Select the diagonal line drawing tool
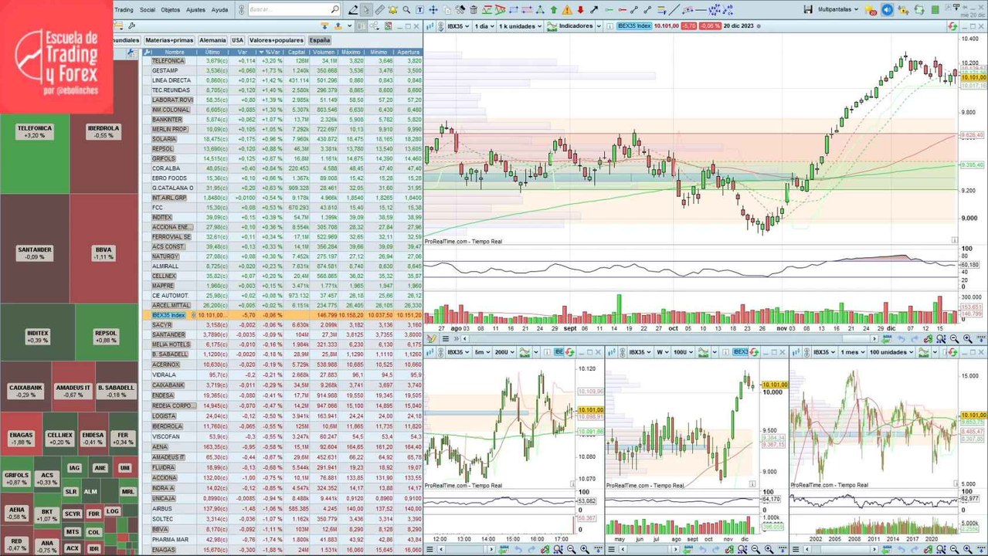This screenshot has width=988, height=556. [x=674, y=10]
